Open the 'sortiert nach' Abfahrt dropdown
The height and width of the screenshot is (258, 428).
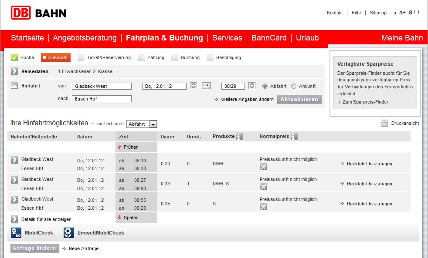tap(142, 124)
